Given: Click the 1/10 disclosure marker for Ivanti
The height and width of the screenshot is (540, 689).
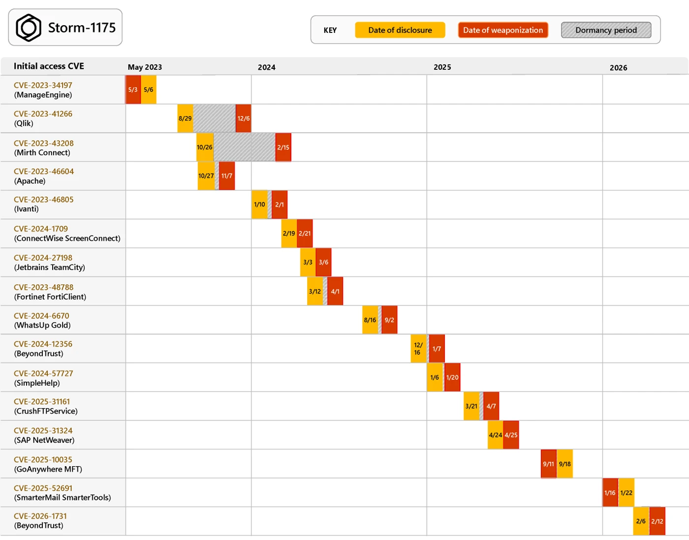Looking at the screenshot, I should click(x=259, y=205).
